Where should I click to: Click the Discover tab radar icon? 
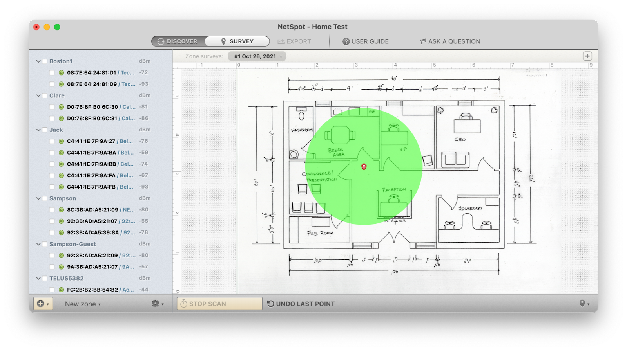(x=161, y=41)
